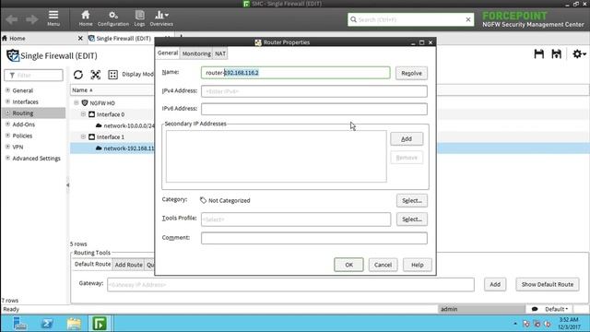Click the Tools Profile field
Image resolution: width=590 pixels, height=332 pixels.
click(296, 219)
